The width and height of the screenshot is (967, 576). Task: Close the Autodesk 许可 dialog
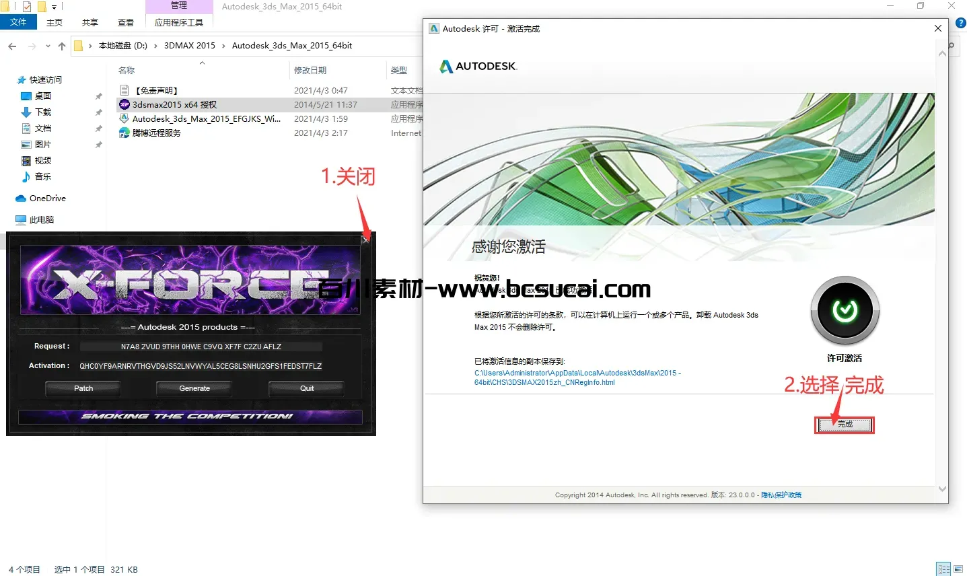[x=937, y=28]
